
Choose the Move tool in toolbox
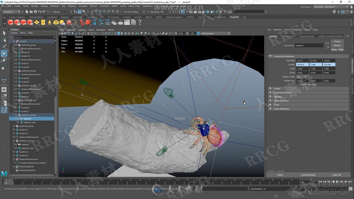point(4,53)
